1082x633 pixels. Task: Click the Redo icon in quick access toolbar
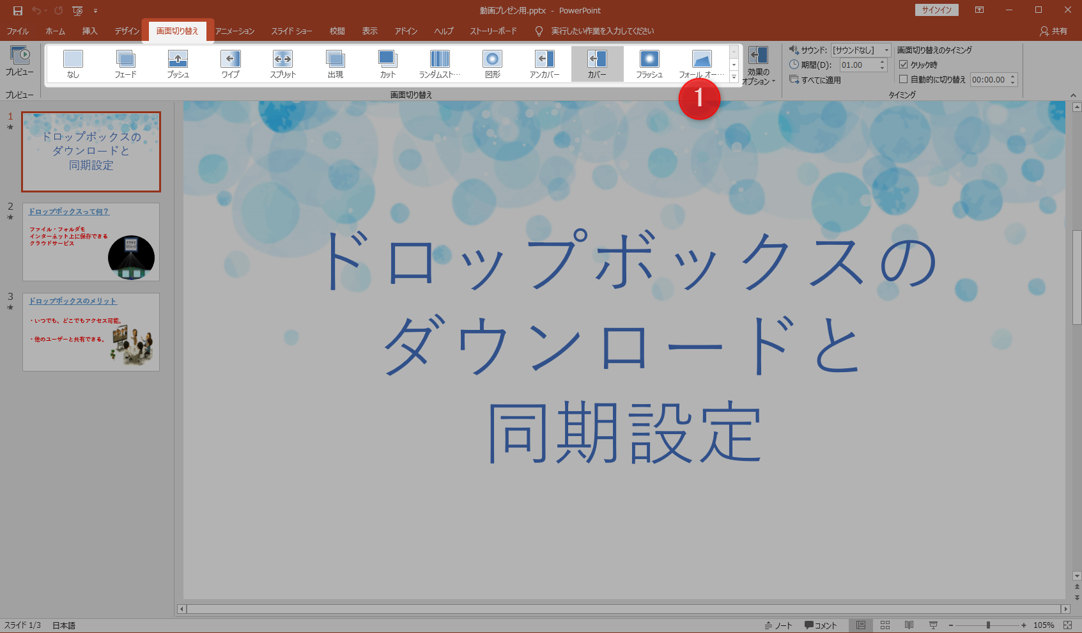[59, 11]
